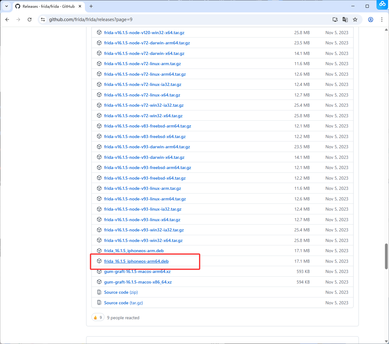This screenshot has height=344, width=389.
Task: Click the 593 KB size of gum-graft arm64
Action: click(303, 271)
